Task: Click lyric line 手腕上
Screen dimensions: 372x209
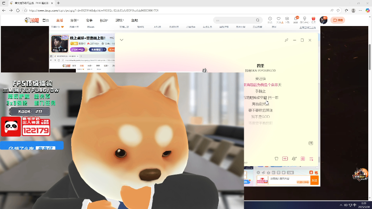Action: click(x=260, y=91)
